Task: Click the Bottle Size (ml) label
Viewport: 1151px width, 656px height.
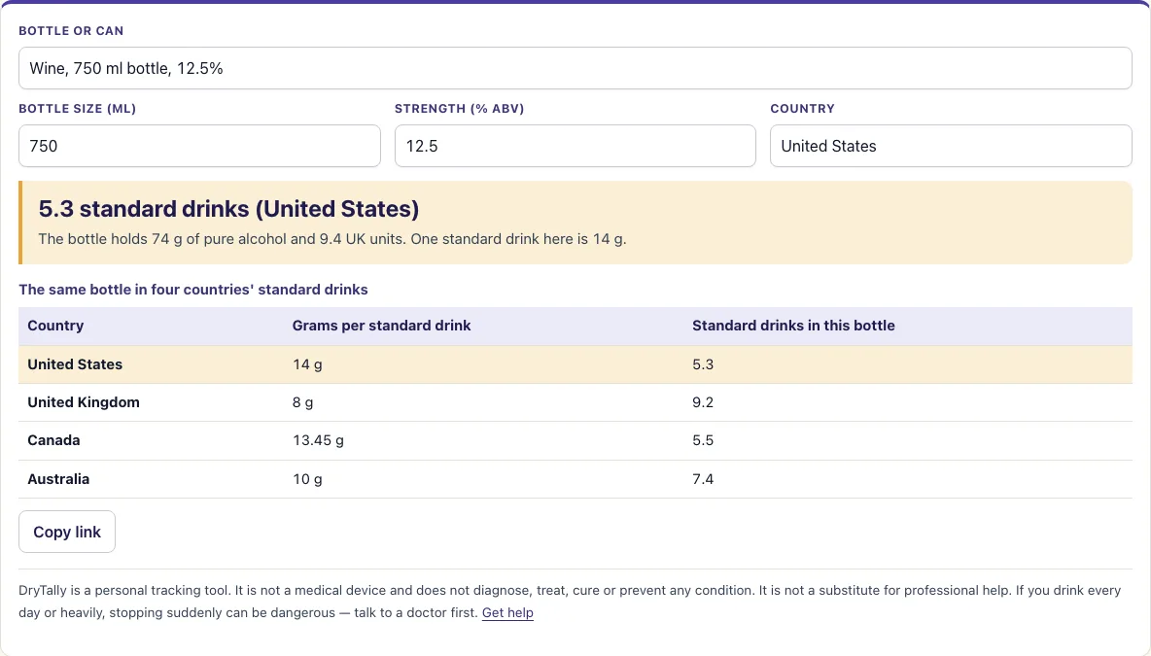Action: pos(78,109)
